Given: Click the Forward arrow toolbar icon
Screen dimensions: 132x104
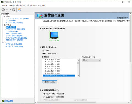Looking at the screenshot, I should click(x=14, y=10).
